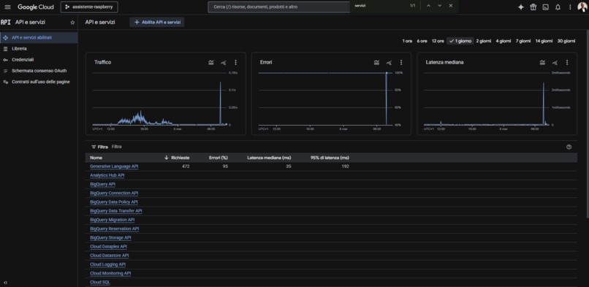Open BigQuery Data Policy API link
589x287 pixels.
click(x=114, y=202)
